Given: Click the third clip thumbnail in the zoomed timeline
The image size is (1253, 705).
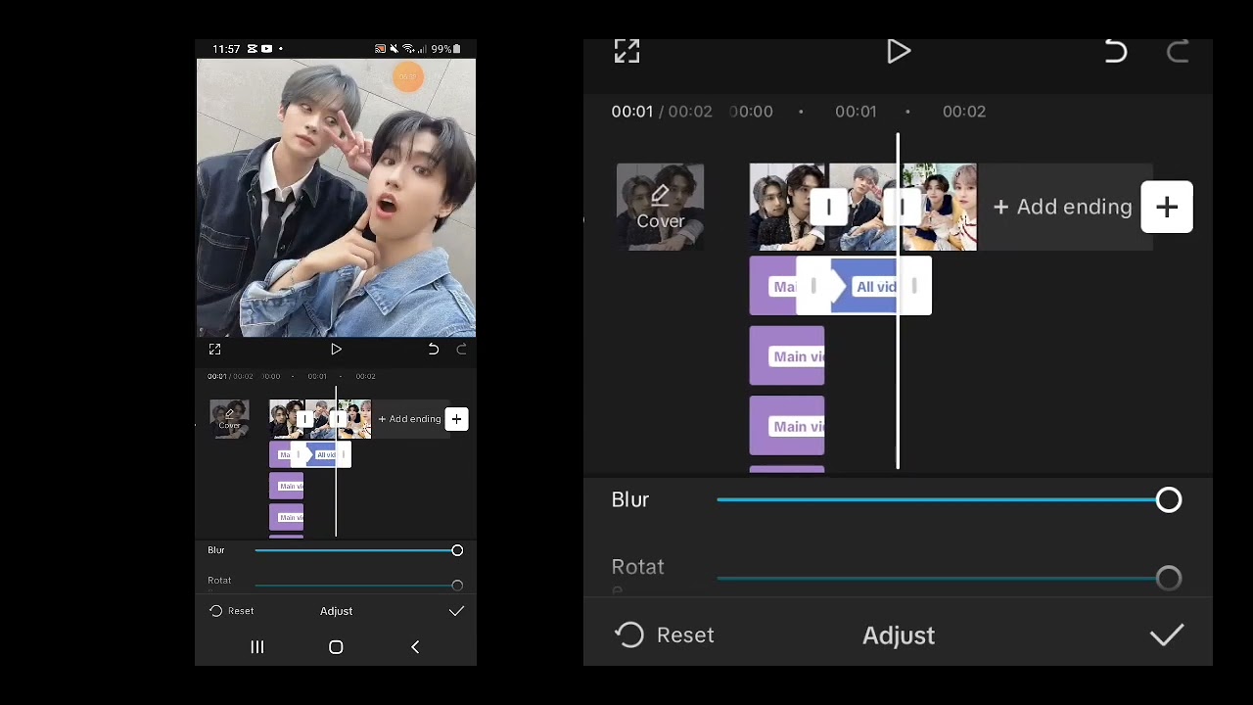Looking at the screenshot, I should [939, 207].
